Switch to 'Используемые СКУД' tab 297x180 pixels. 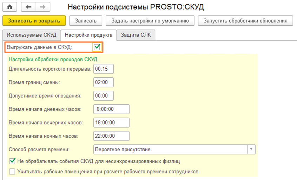[x=31, y=35]
